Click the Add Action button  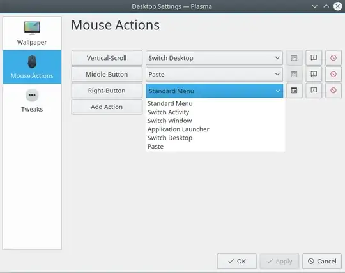107,107
